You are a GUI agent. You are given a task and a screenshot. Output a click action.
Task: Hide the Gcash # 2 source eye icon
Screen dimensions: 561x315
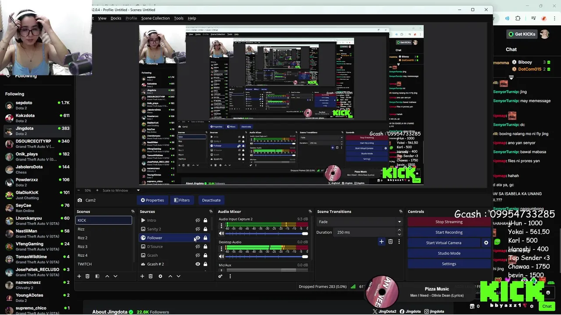coord(198,264)
